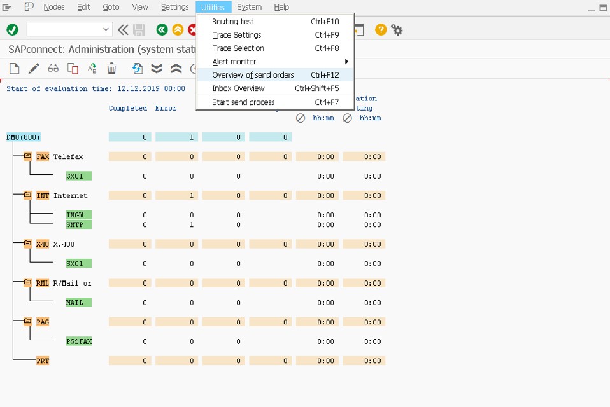The width and height of the screenshot is (610, 407).
Task: Click the green Enter checkmark icon
Action: click(13, 29)
